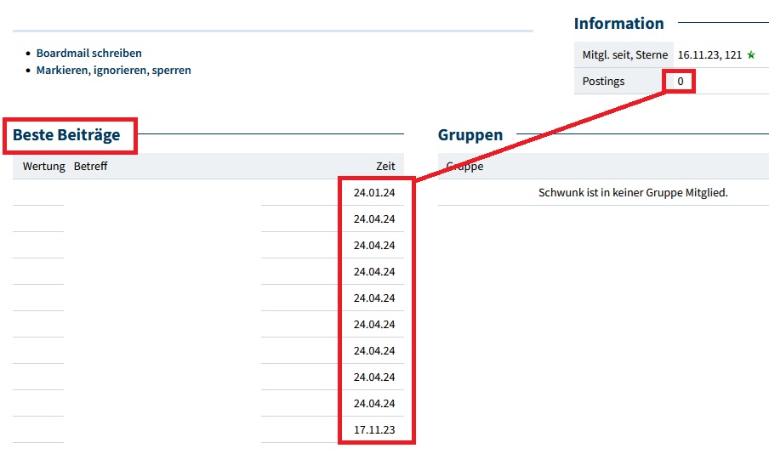
Task: Select the Information section heading
Action: click(x=618, y=24)
